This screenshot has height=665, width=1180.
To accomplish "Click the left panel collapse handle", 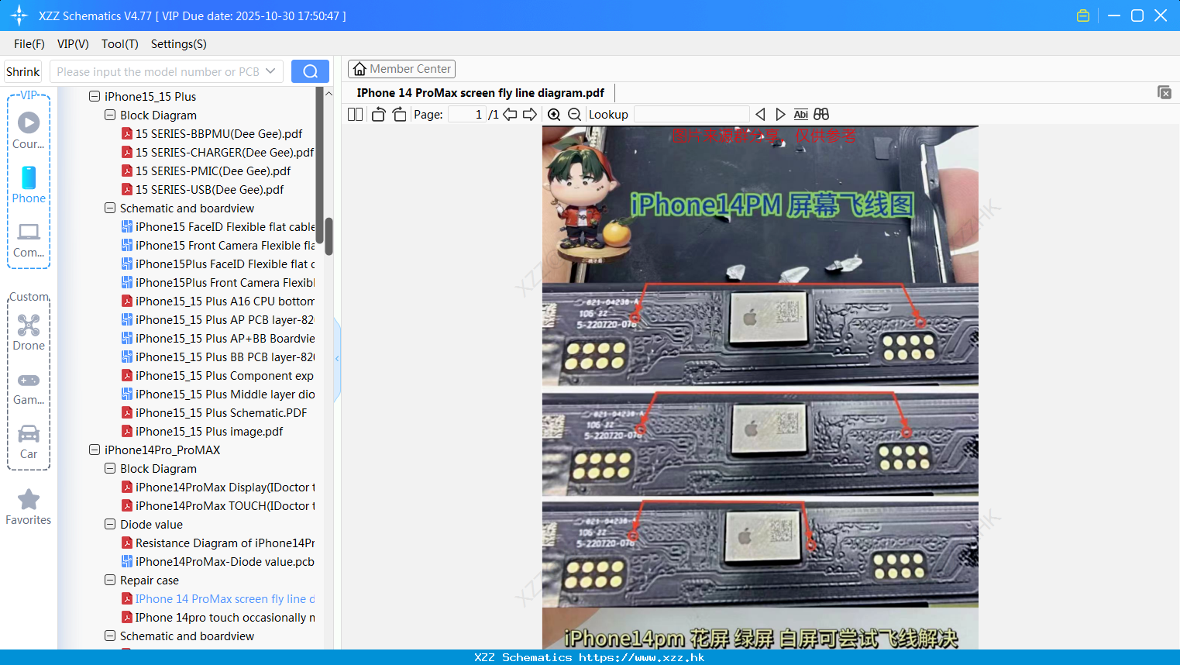I will coord(337,359).
